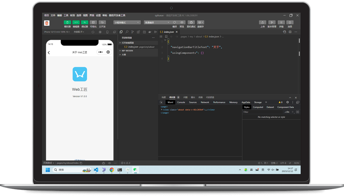Open devtools settings gear icon

pyautogui.click(x=287, y=102)
